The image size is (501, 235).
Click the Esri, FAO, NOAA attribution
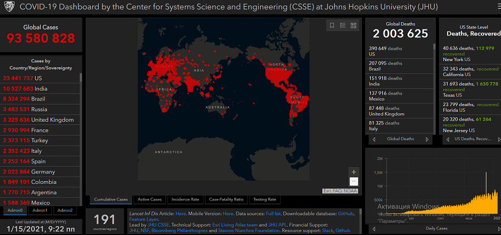[340, 191]
